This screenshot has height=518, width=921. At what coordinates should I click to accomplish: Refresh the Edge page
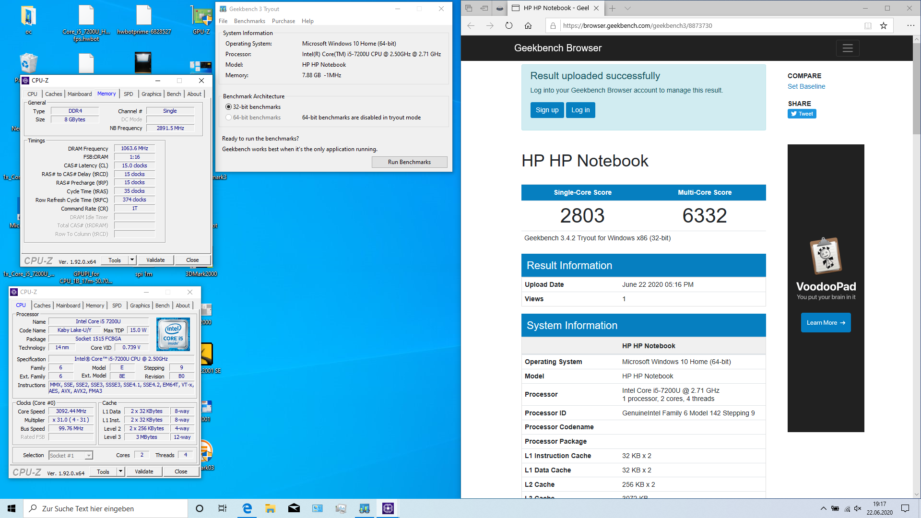[x=509, y=26]
